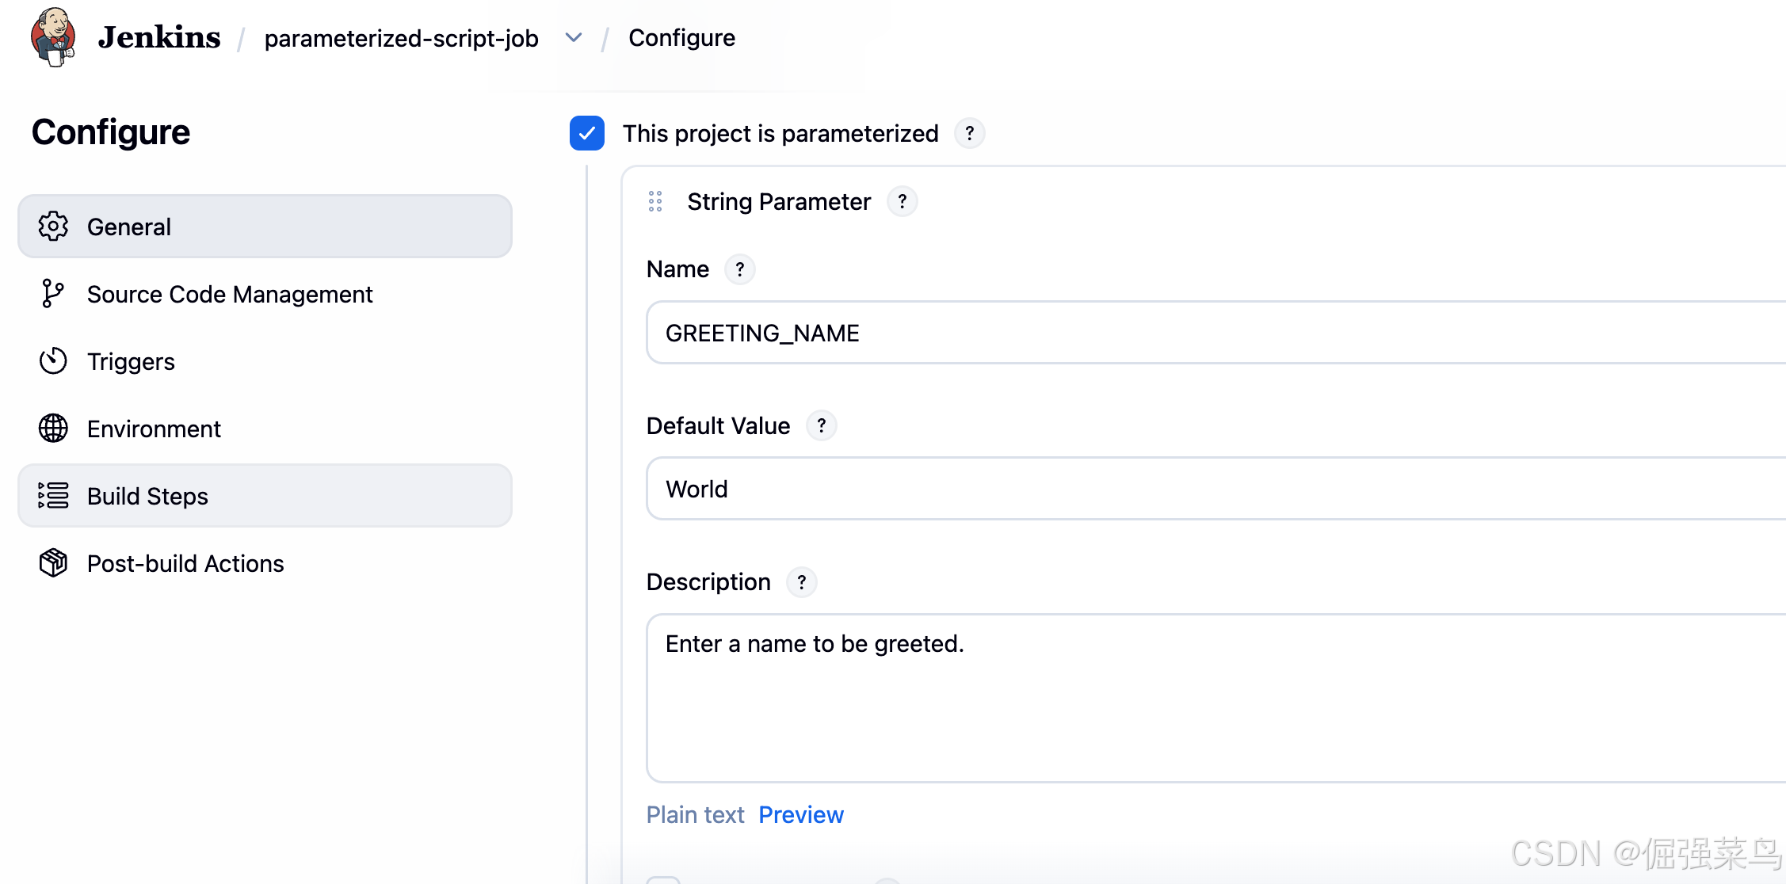This screenshot has height=884, width=1786.
Task: Click the General gear icon
Action: coord(53,227)
